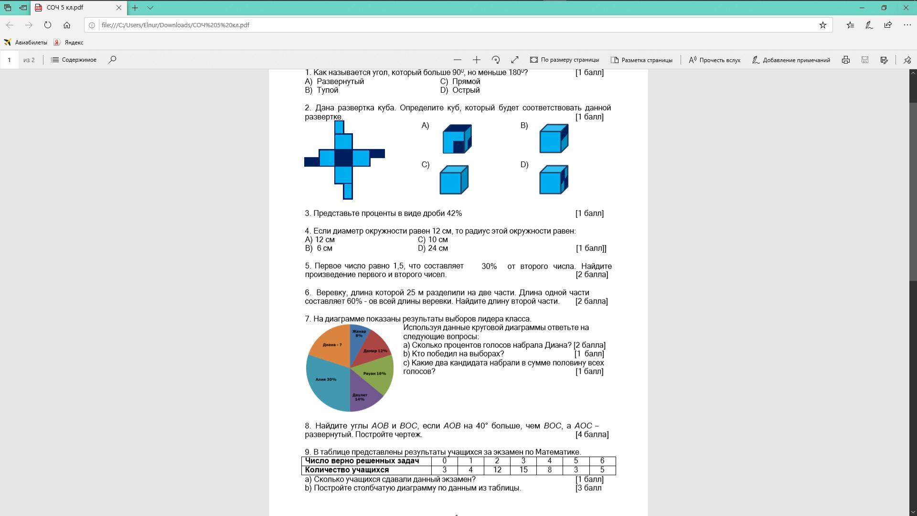917x516 pixels.
Task: Open the search magnifier in PDF toolbar
Action: point(112,60)
